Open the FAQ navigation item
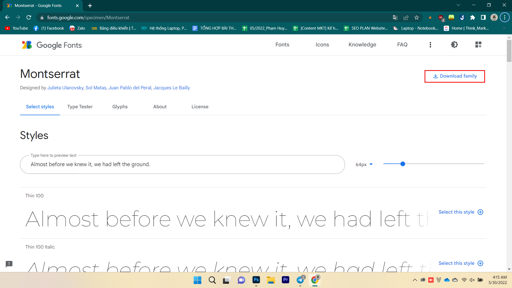 (x=402, y=45)
